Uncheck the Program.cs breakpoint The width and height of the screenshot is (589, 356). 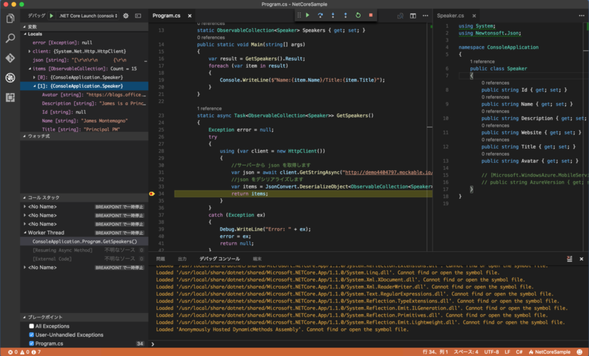click(32, 343)
